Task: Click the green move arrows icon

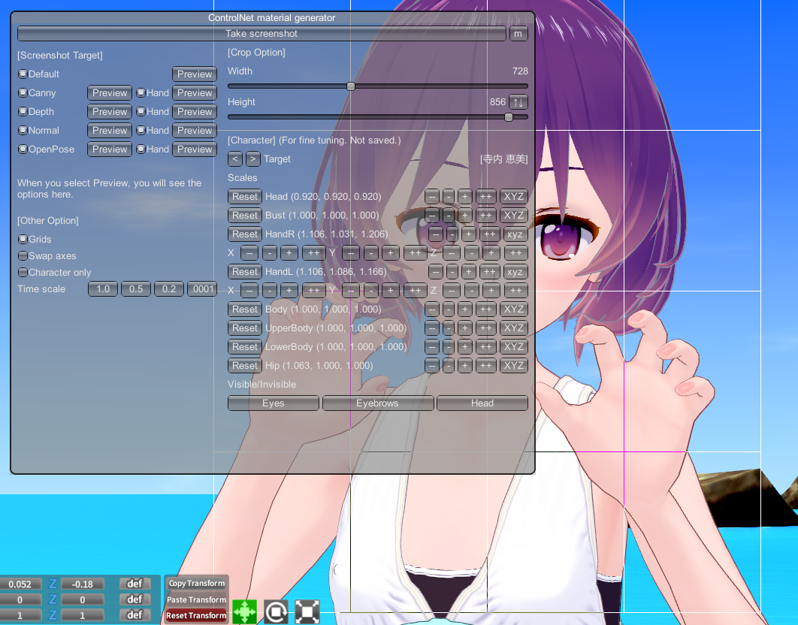Action: [245, 611]
